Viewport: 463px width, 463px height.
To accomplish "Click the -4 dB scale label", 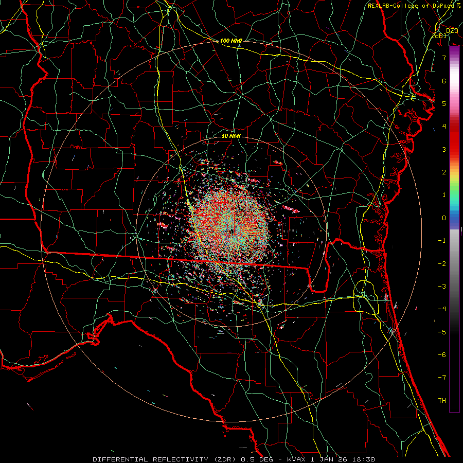I will point(442,309).
